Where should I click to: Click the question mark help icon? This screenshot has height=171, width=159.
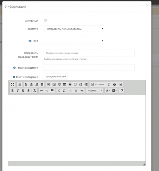[x=122, y=91]
